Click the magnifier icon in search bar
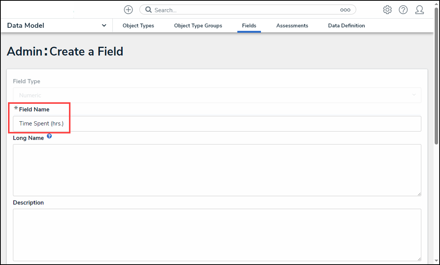This screenshot has width=440, height=265. click(x=148, y=10)
